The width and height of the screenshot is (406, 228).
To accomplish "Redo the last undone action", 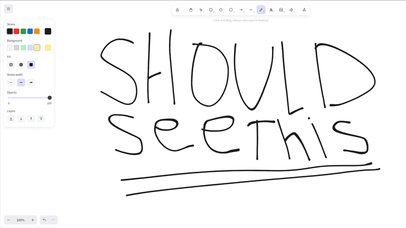I will tap(53, 220).
